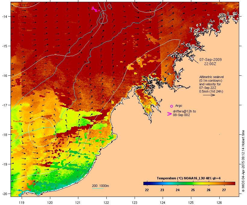Click the Temperature NOAA16_L3U colorbar title
The width and height of the screenshot is (247, 205).
pos(189,178)
